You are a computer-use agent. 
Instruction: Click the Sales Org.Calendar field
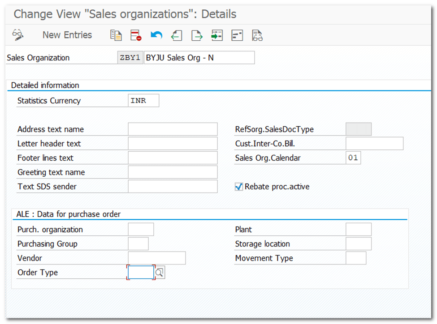[353, 158]
